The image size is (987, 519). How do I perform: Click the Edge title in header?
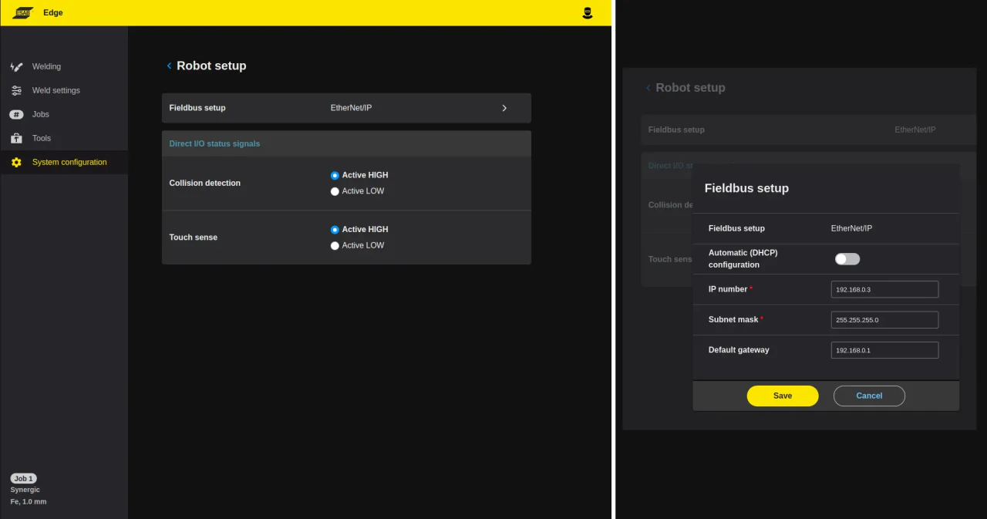[x=53, y=13]
